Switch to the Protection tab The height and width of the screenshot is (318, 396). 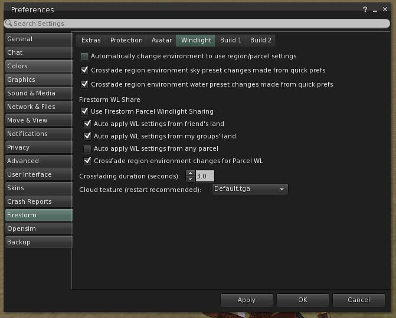126,40
